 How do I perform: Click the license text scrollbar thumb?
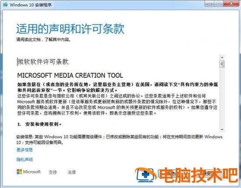pos(222,64)
